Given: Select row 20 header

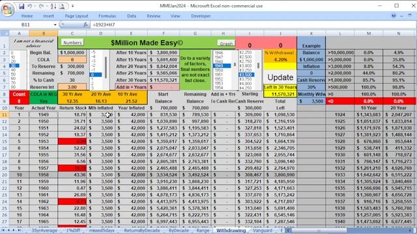Looking at the screenshot, I should click(5, 175).
